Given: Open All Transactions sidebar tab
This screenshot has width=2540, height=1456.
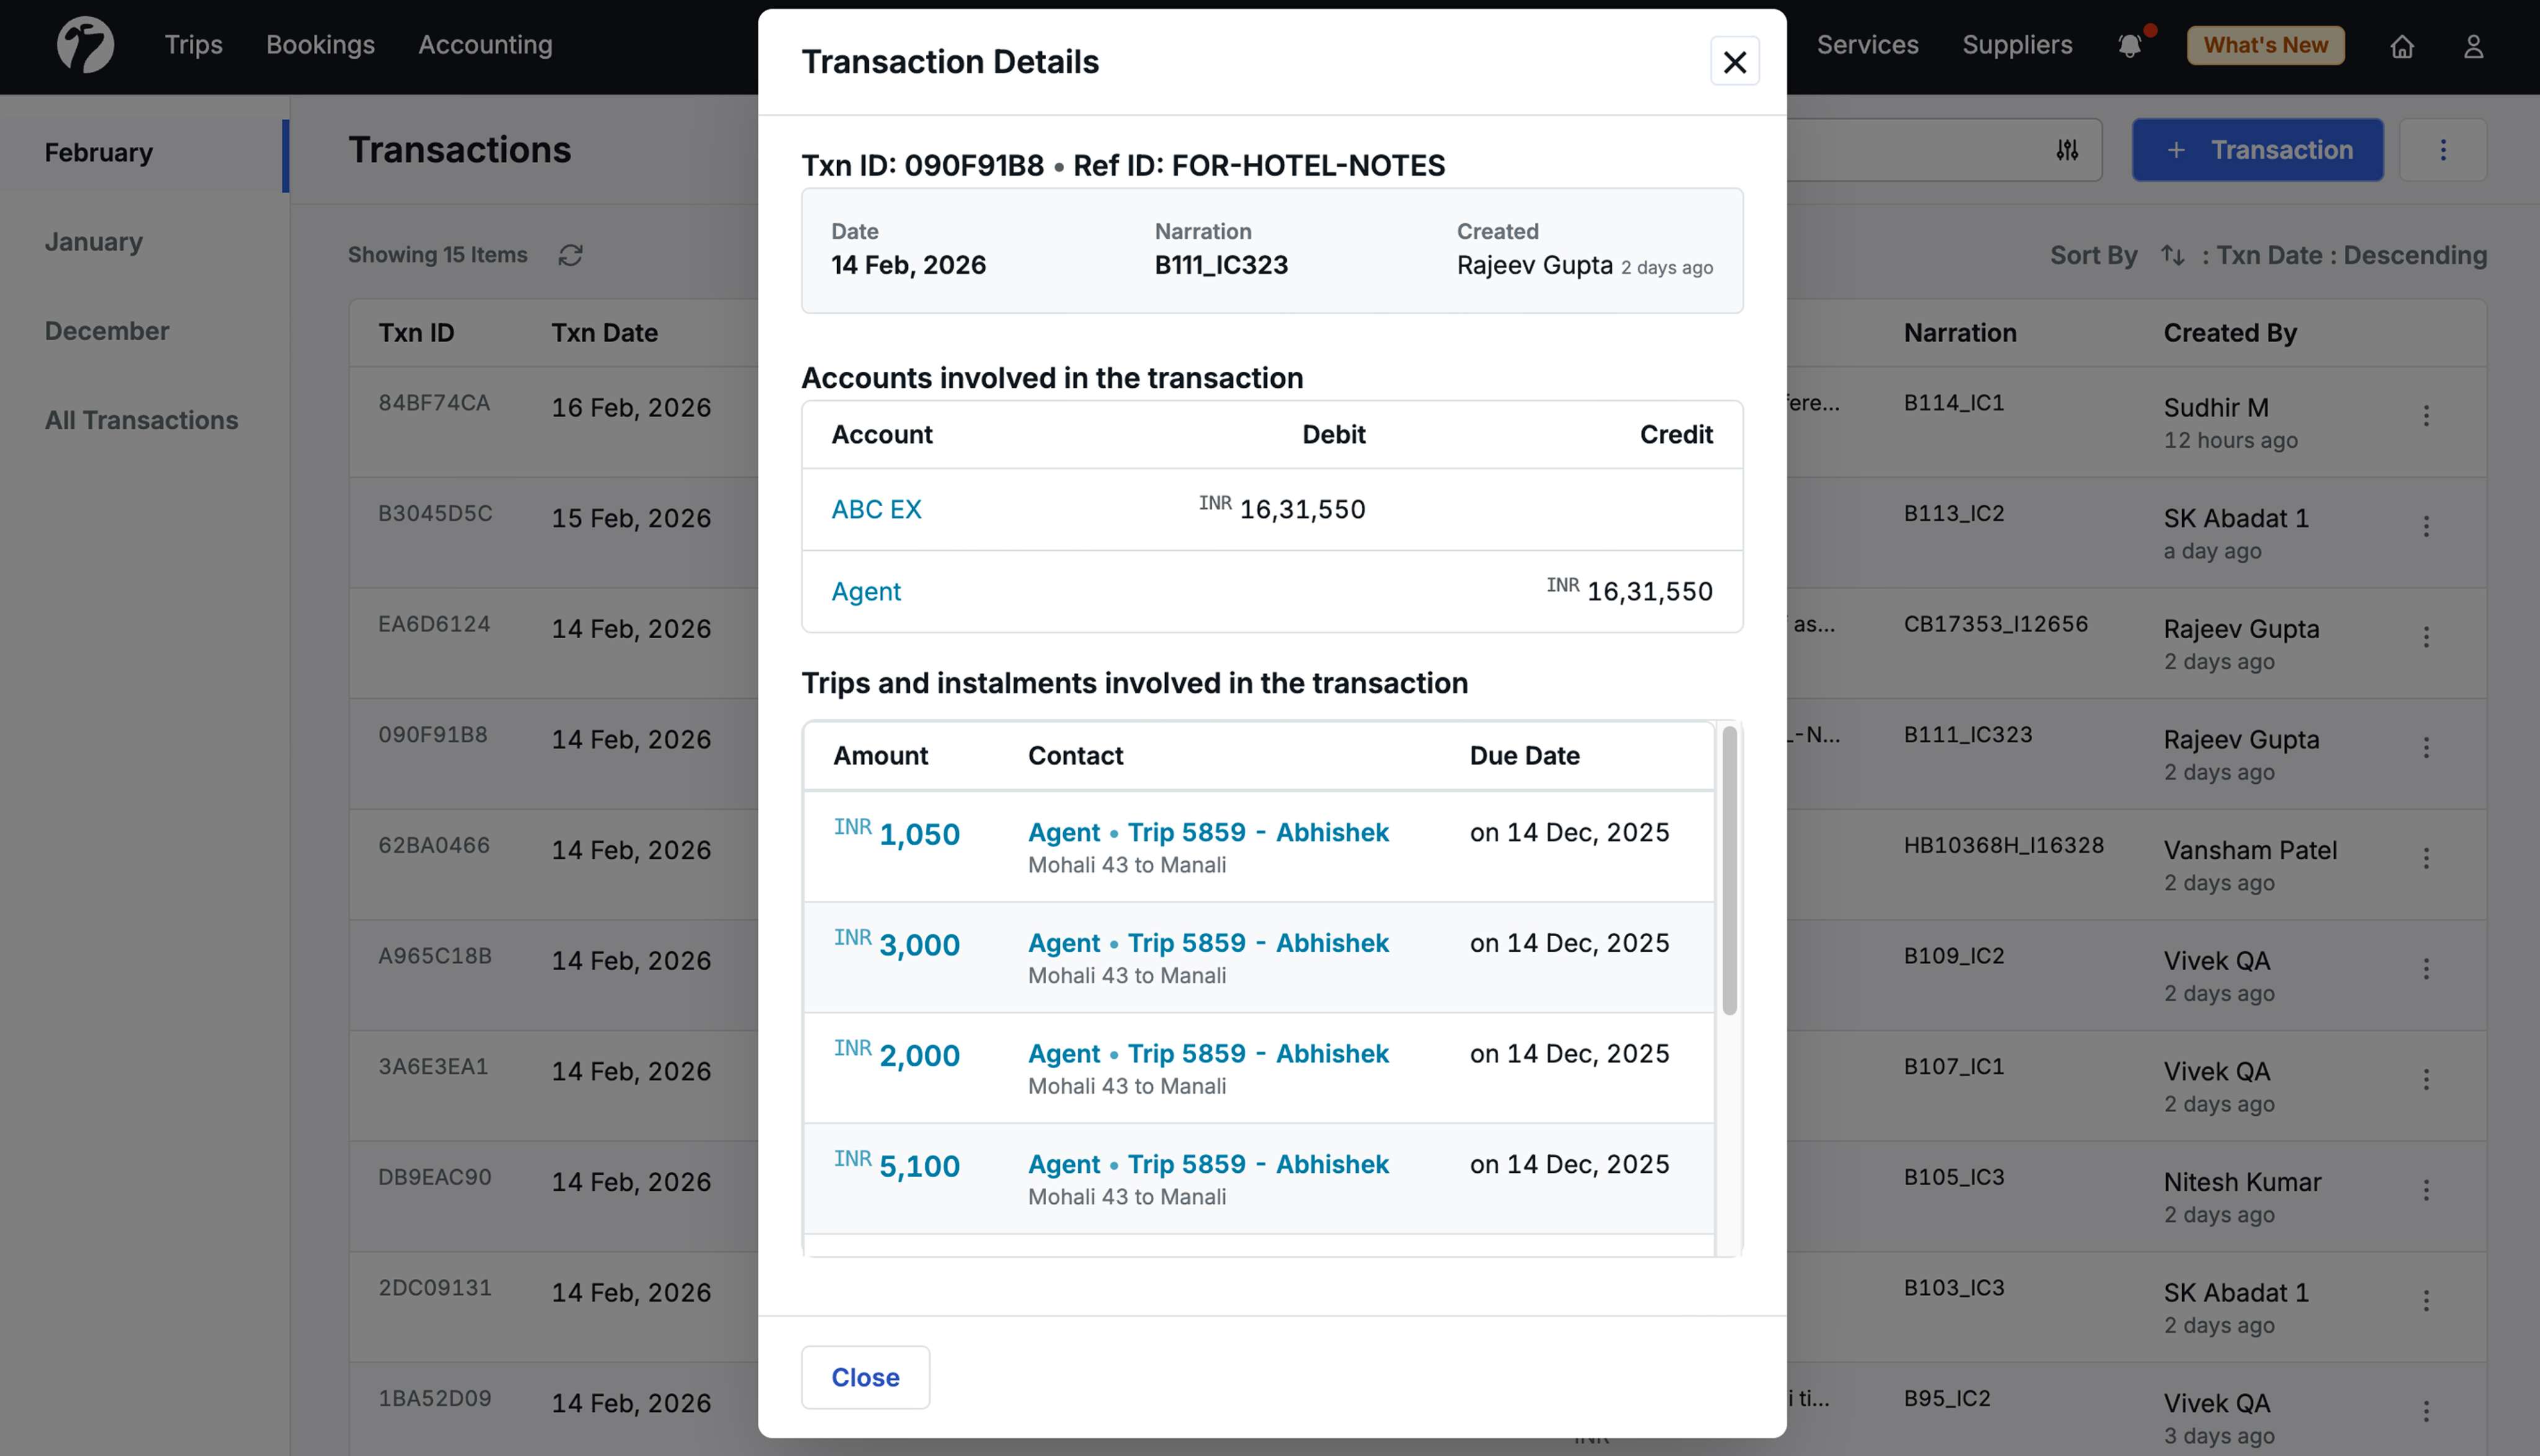Looking at the screenshot, I should coord(141,420).
